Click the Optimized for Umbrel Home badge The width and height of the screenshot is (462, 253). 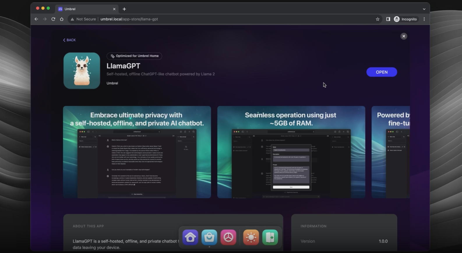134,56
